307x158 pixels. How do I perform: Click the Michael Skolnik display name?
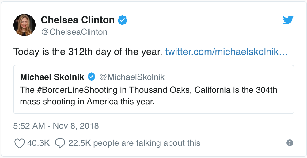52,77
